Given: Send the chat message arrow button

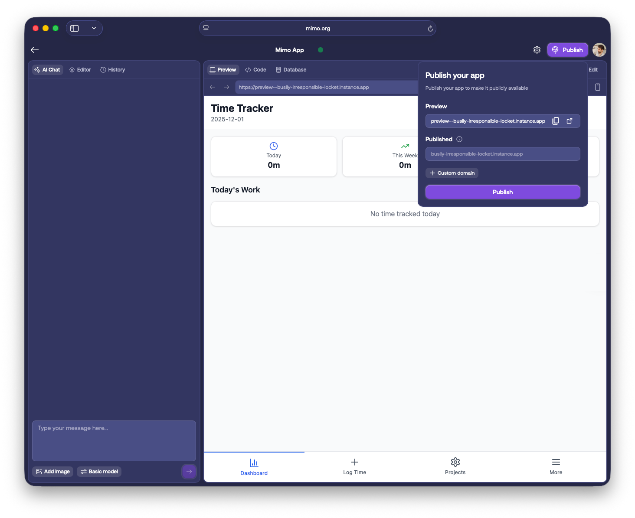Looking at the screenshot, I should click(x=189, y=472).
